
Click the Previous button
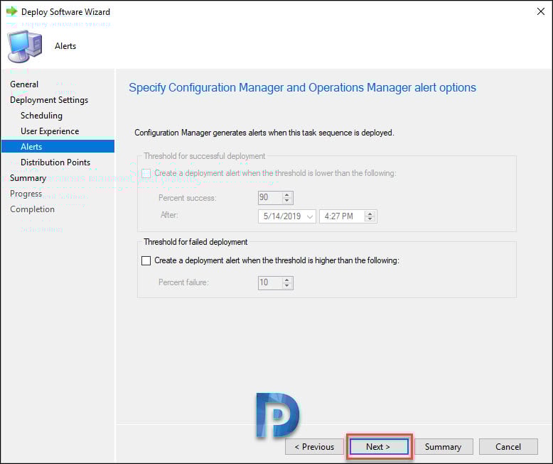point(314,447)
